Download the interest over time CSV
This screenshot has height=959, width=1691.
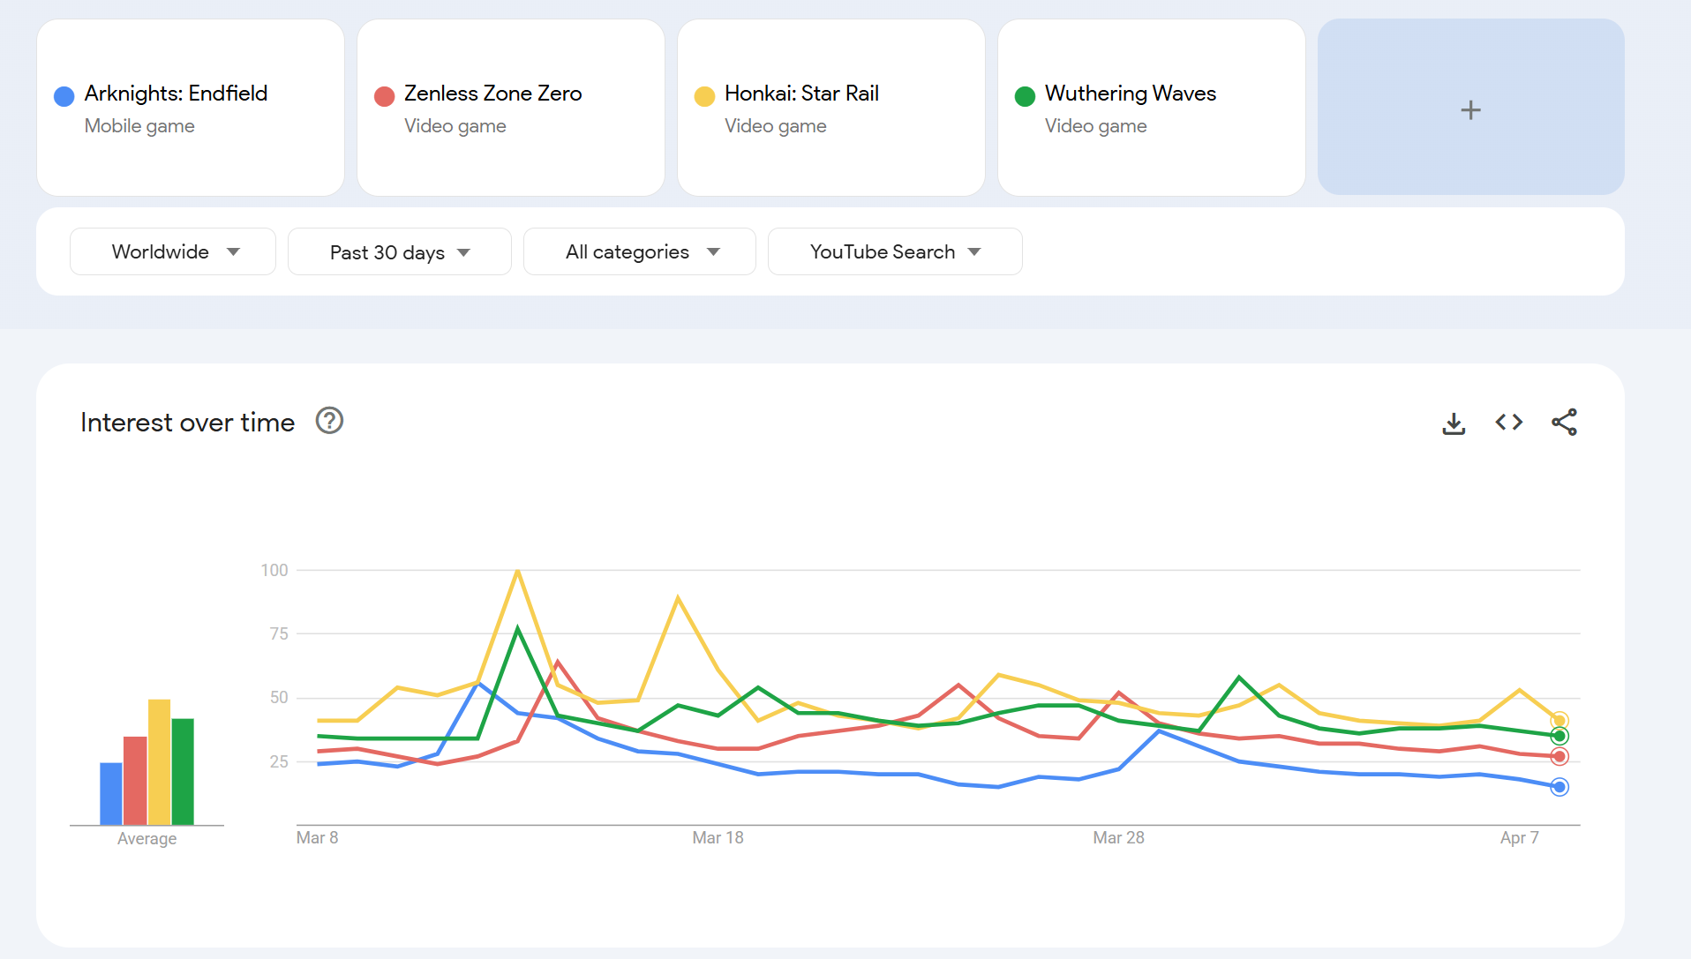click(x=1454, y=423)
